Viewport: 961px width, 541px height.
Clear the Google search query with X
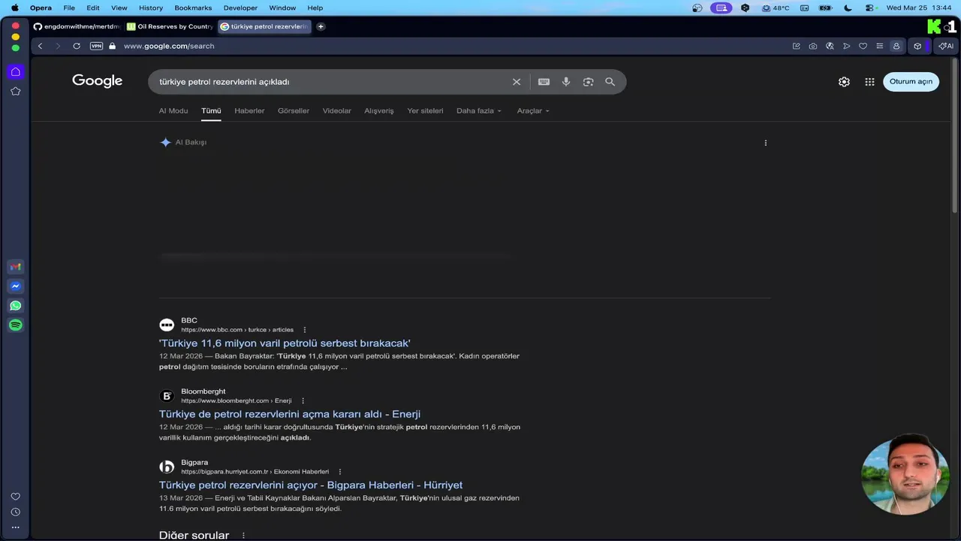point(517,82)
